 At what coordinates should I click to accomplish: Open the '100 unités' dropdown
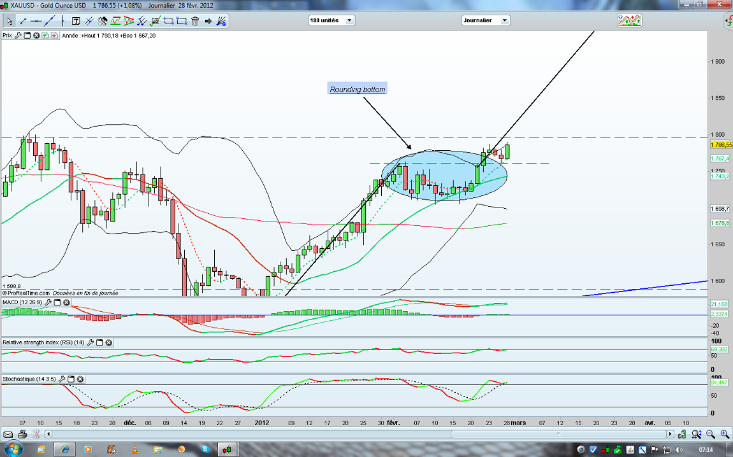tap(331, 20)
